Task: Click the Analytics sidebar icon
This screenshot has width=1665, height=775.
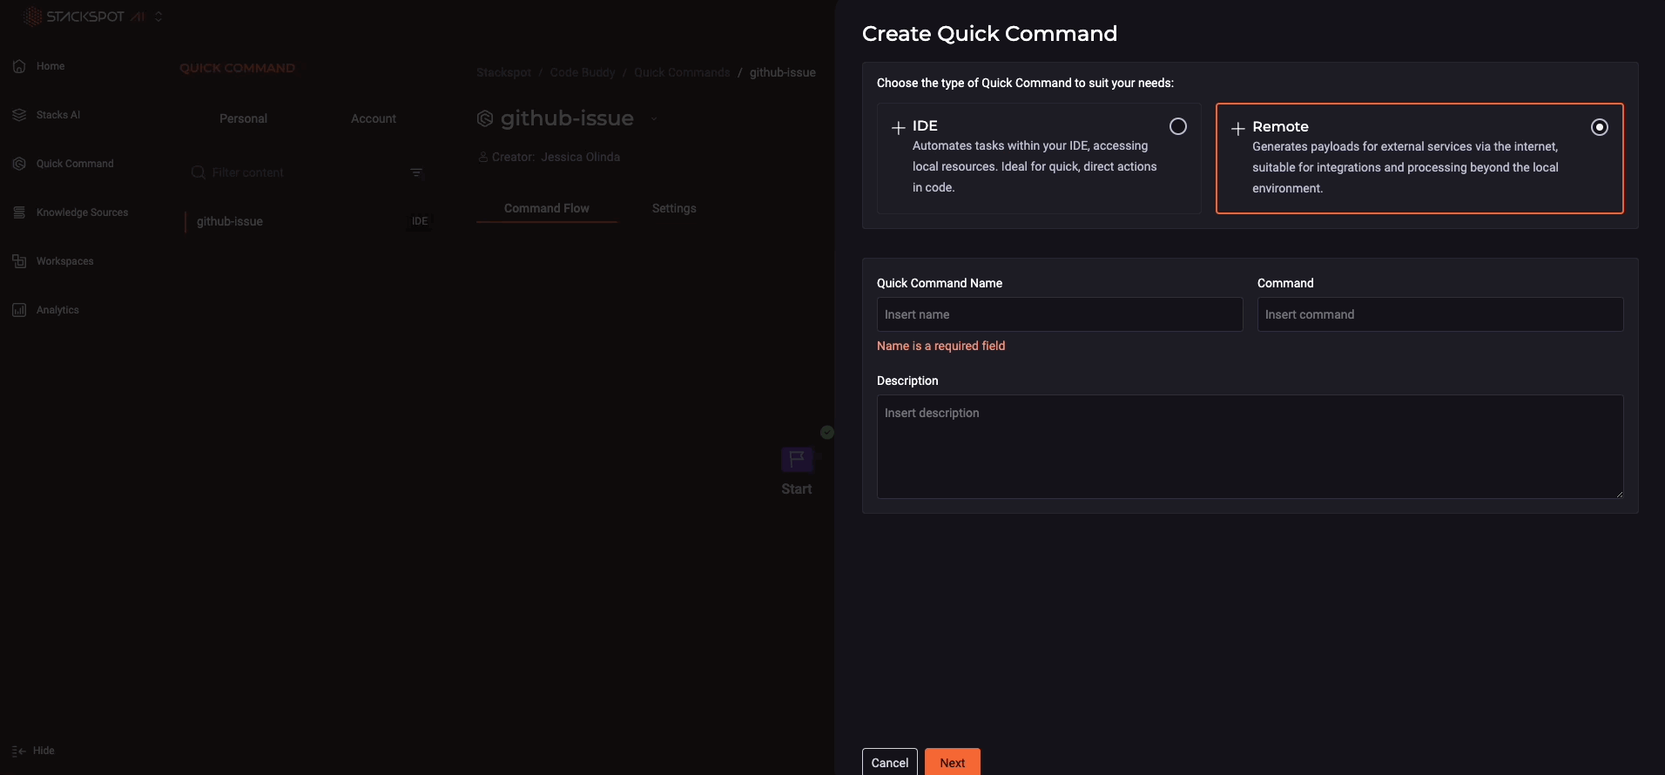Action: [19, 310]
